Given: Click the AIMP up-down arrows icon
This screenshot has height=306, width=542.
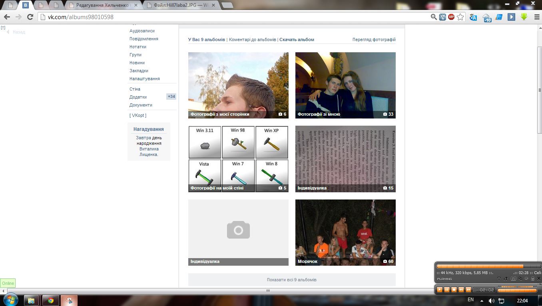Looking at the screenshot, I should tap(505, 278).
